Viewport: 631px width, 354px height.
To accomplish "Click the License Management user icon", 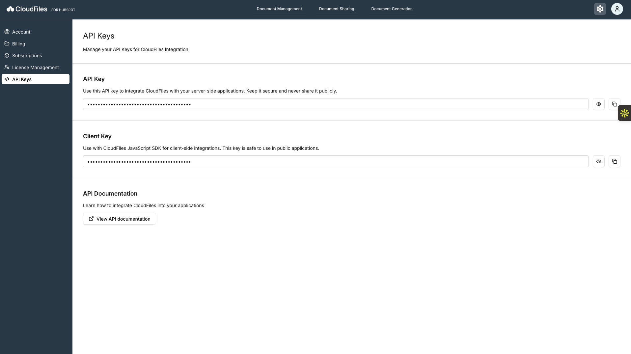I will point(7,67).
